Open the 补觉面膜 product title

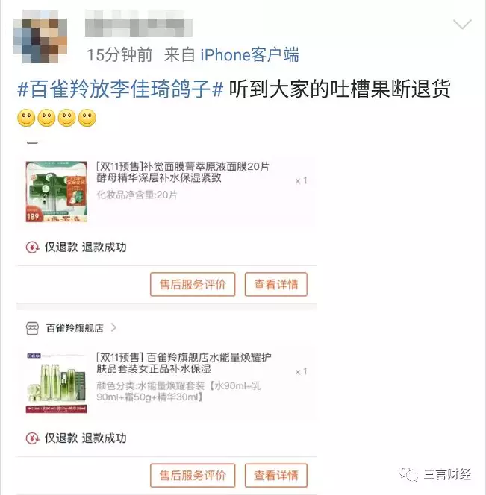182,172
